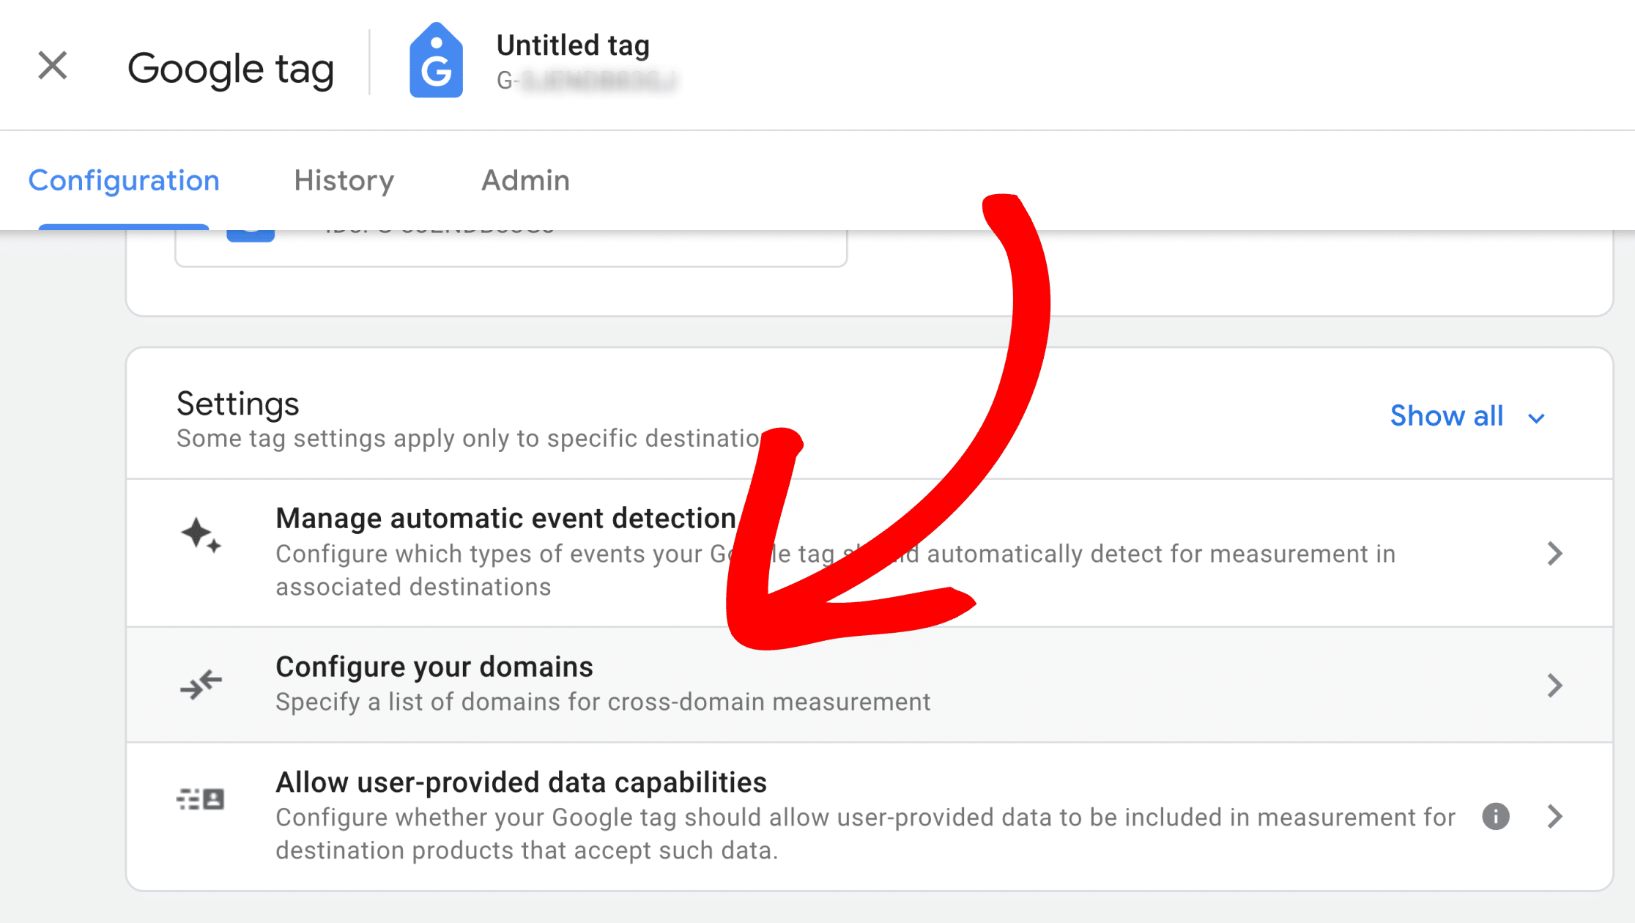Click the user-provided data card icon
This screenshot has width=1635, height=923.
pos(201,799)
